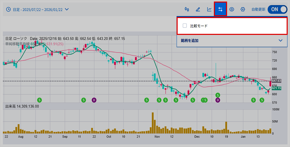
Task: Click the first green S marker in August
Action: 39,100
